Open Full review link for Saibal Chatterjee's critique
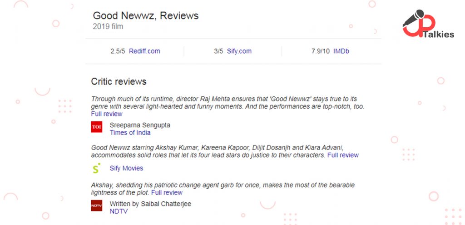This screenshot has height=225, width=465. click(x=167, y=192)
